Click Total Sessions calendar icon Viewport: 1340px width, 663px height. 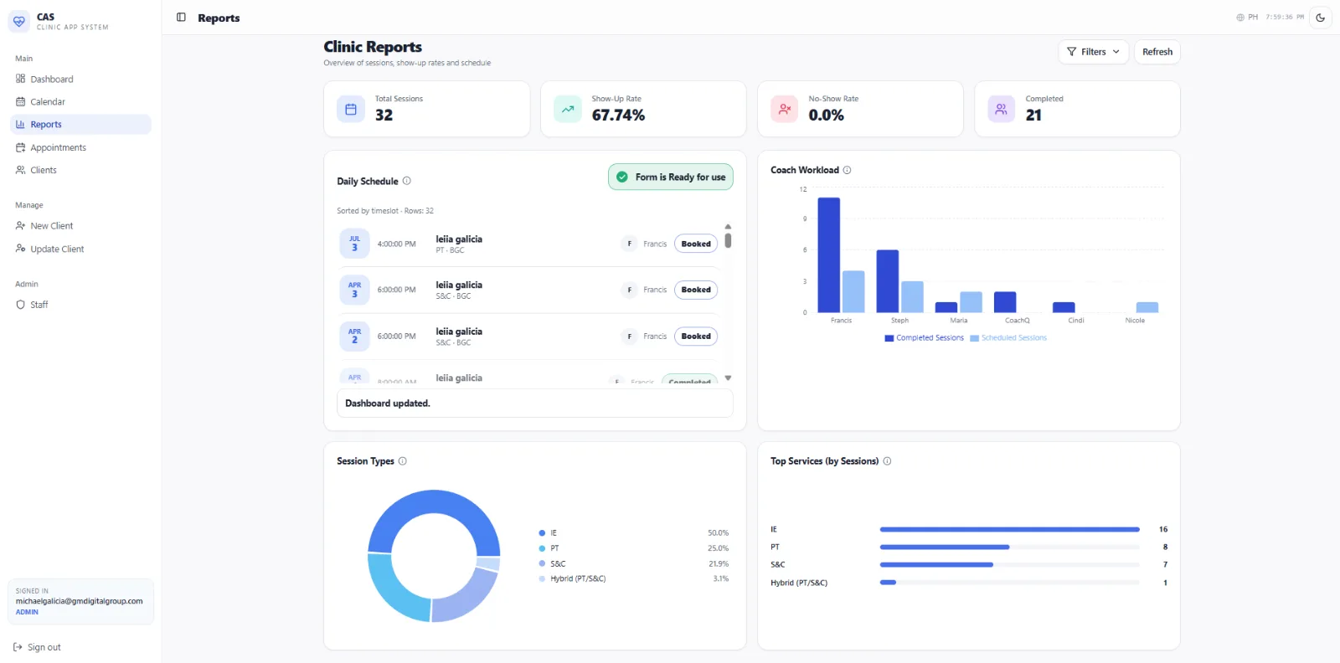tap(351, 109)
